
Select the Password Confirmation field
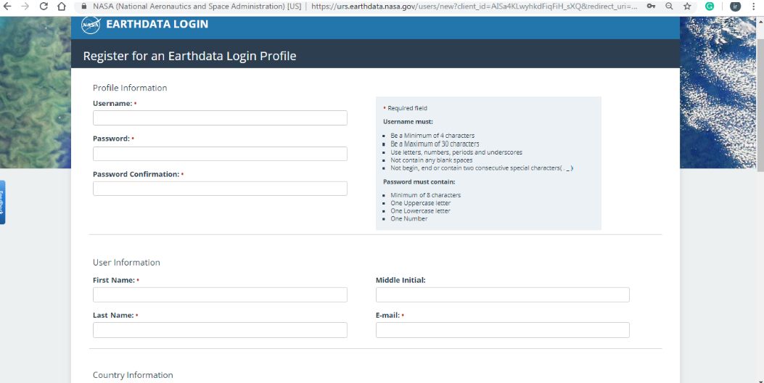(220, 189)
